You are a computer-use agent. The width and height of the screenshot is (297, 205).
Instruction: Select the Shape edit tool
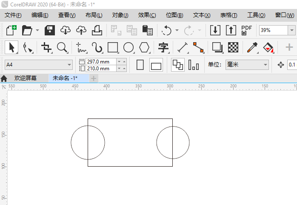tap(28, 47)
